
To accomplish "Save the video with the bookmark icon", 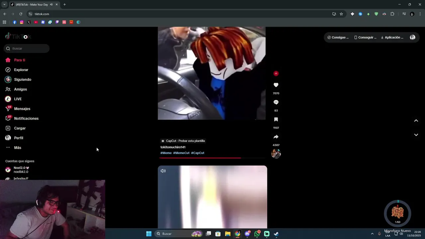I will pyautogui.click(x=276, y=119).
